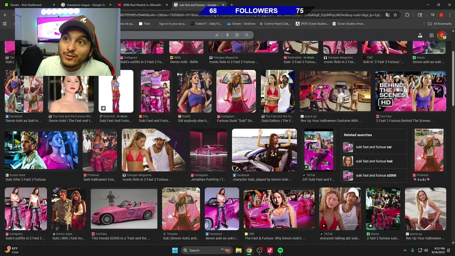
Task: Close the Stream - Kick Dashboard tab
Action: [54, 5]
